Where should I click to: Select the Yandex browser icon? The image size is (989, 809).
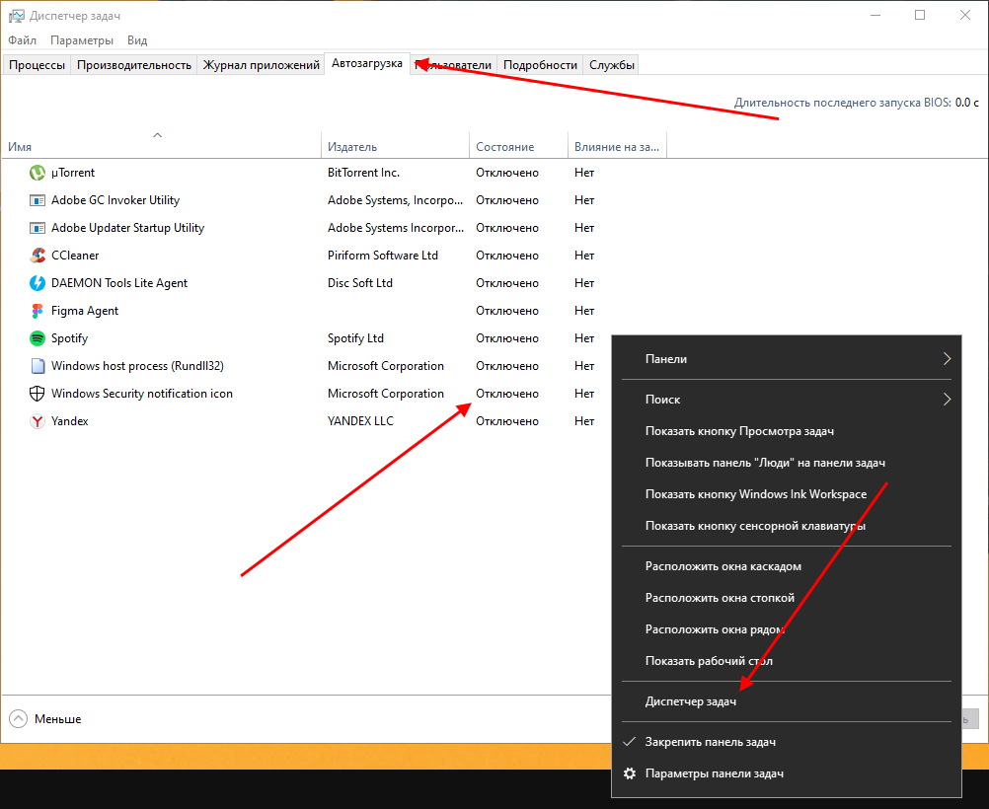coord(38,421)
